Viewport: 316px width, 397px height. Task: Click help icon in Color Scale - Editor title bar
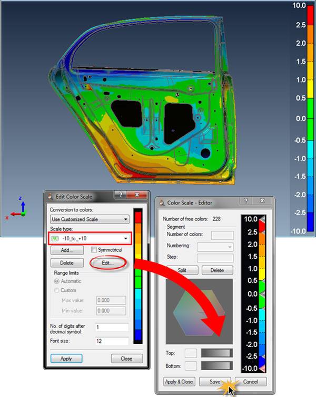[246, 200]
